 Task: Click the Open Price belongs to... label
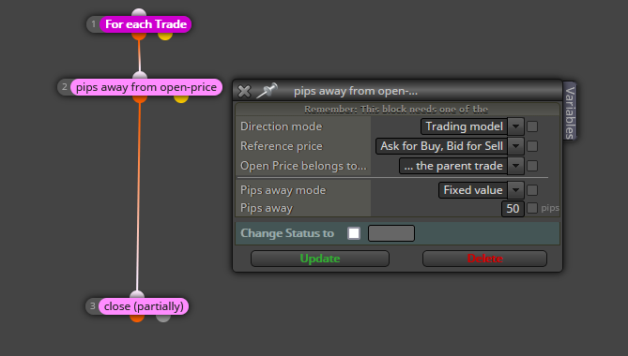pyautogui.click(x=303, y=166)
